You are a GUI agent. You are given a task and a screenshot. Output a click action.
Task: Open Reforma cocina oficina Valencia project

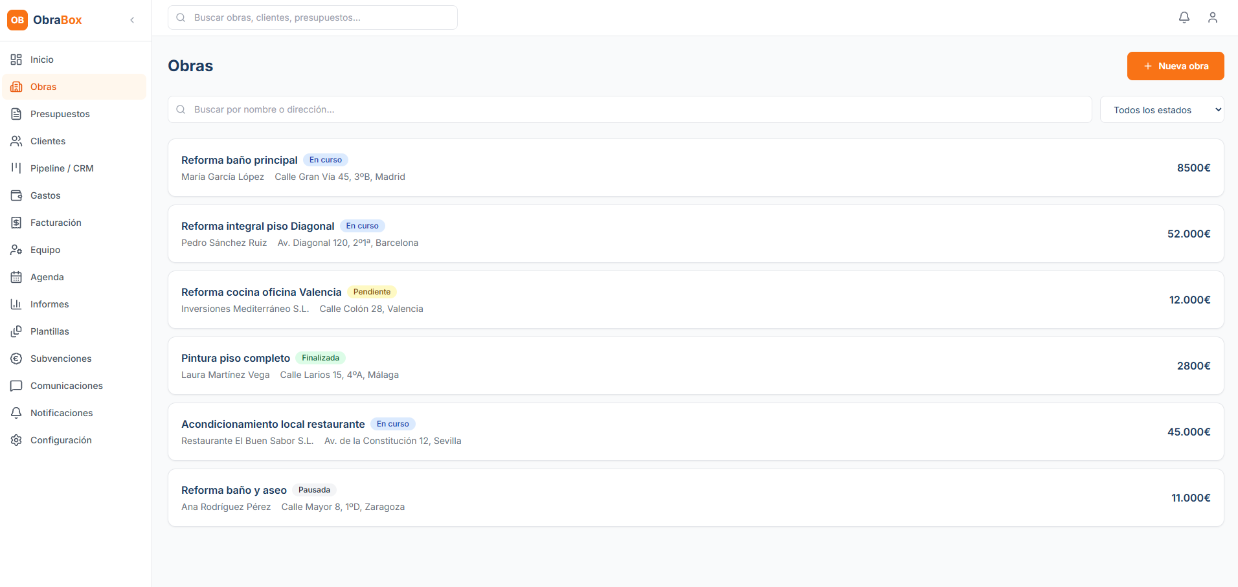click(x=696, y=300)
